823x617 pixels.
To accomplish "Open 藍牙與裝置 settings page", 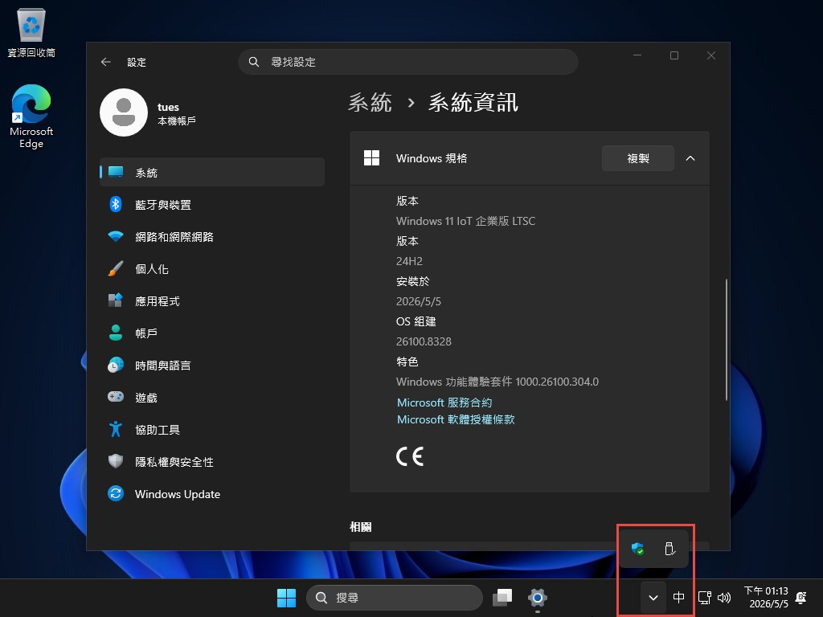I will (212, 204).
